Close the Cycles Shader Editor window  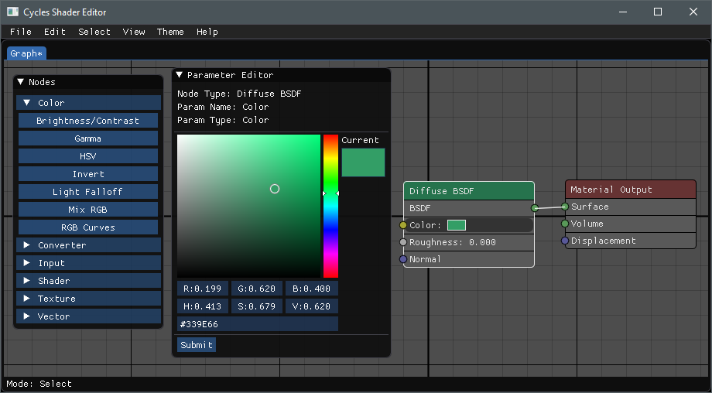click(693, 12)
